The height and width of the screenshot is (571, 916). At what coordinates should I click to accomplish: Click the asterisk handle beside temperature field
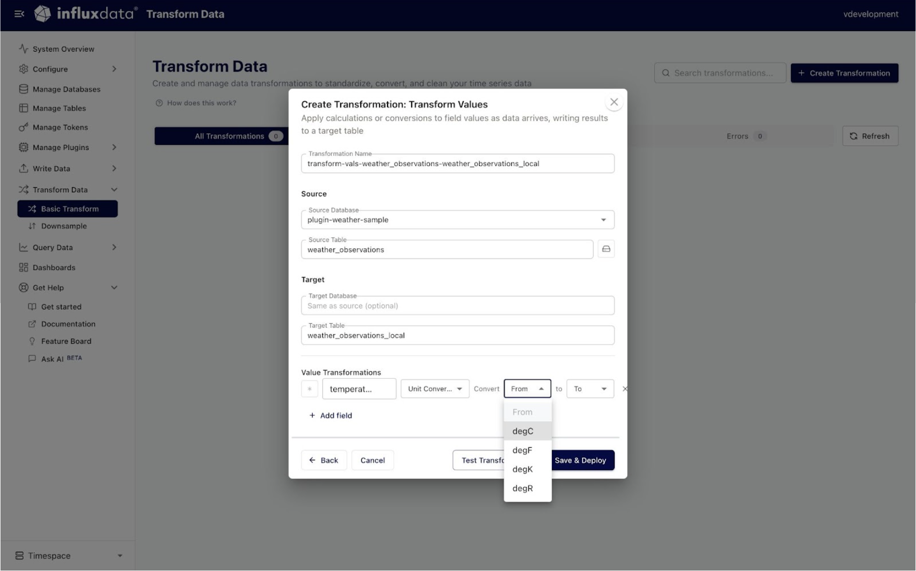pos(309,389)
